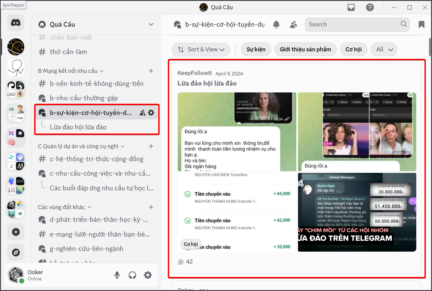
Task: Open the Telegram scam warning thumbnail
Action: pyautogui.click(x=357, y=212)
